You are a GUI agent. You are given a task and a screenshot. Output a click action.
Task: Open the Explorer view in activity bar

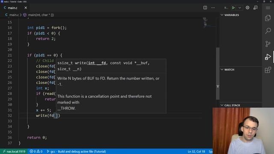pyautogui.click(x=268, y=18)
